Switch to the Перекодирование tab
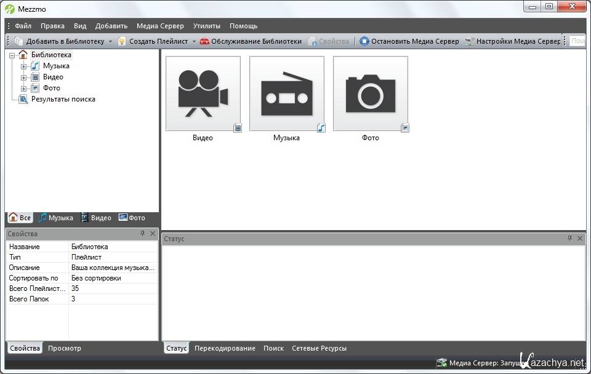The width and height of the screenshot is (591, 374). (x=225, y=348)
